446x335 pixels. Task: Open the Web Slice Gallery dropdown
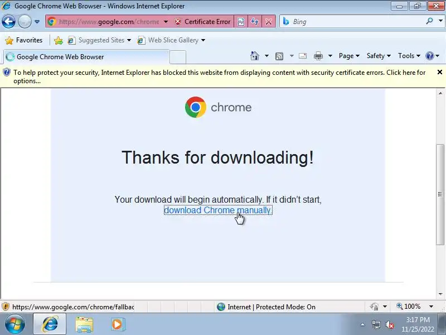171,40
